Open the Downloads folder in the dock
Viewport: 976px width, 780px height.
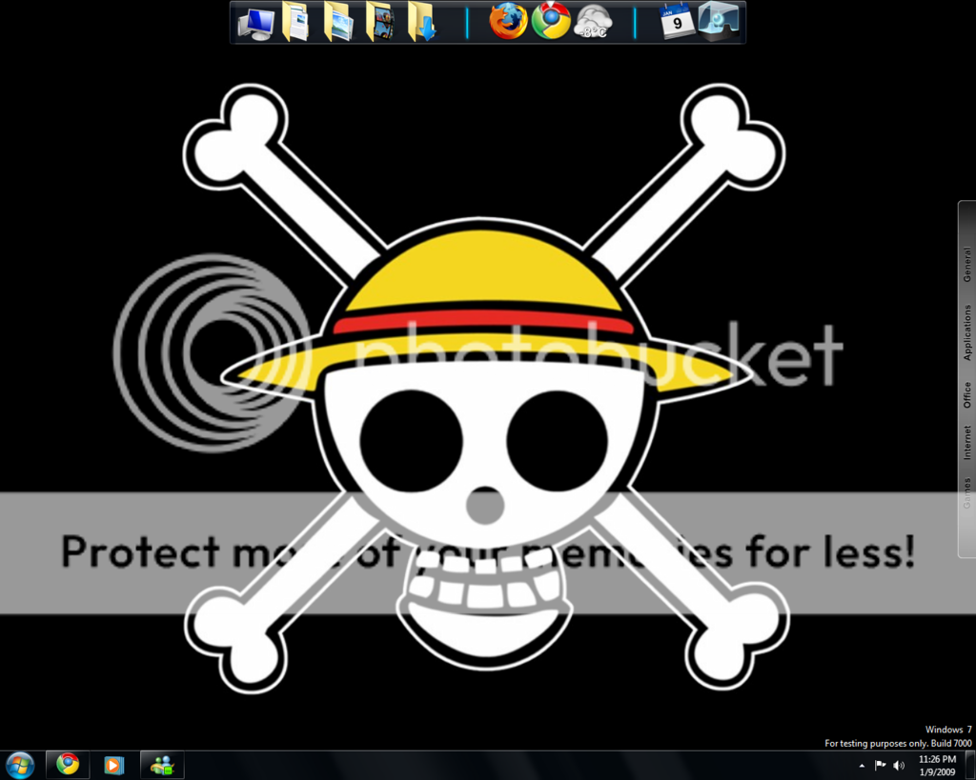click(x=422, y=22)
